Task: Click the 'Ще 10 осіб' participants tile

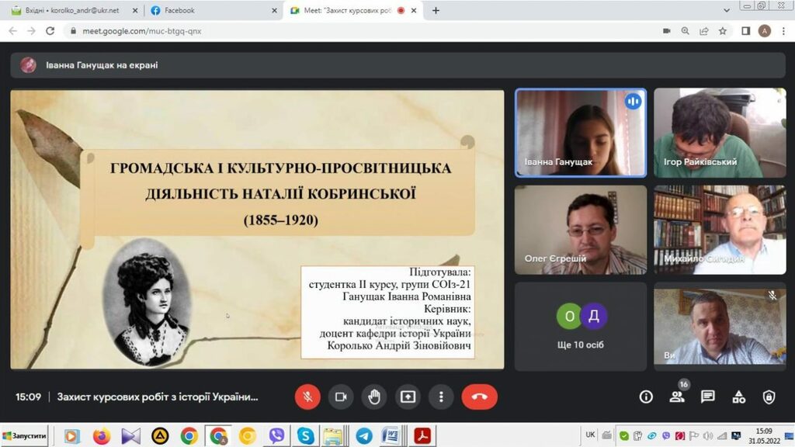Action: pos(581,324)
